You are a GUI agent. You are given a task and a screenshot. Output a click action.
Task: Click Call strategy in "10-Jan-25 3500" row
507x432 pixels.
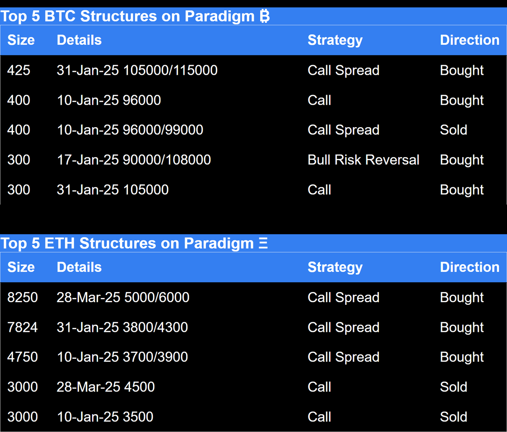pyautogui.click(x=319, y=417)
